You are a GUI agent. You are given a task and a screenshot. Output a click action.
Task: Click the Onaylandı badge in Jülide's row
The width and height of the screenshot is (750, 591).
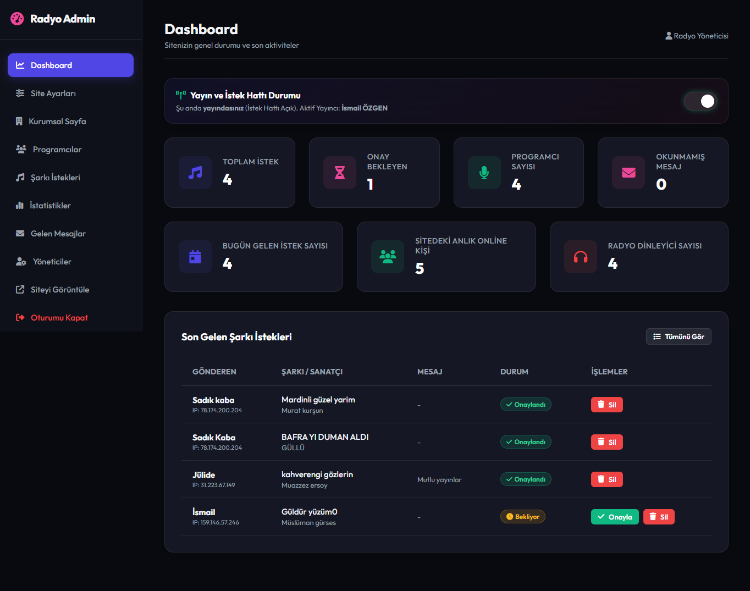click(526, 479)
